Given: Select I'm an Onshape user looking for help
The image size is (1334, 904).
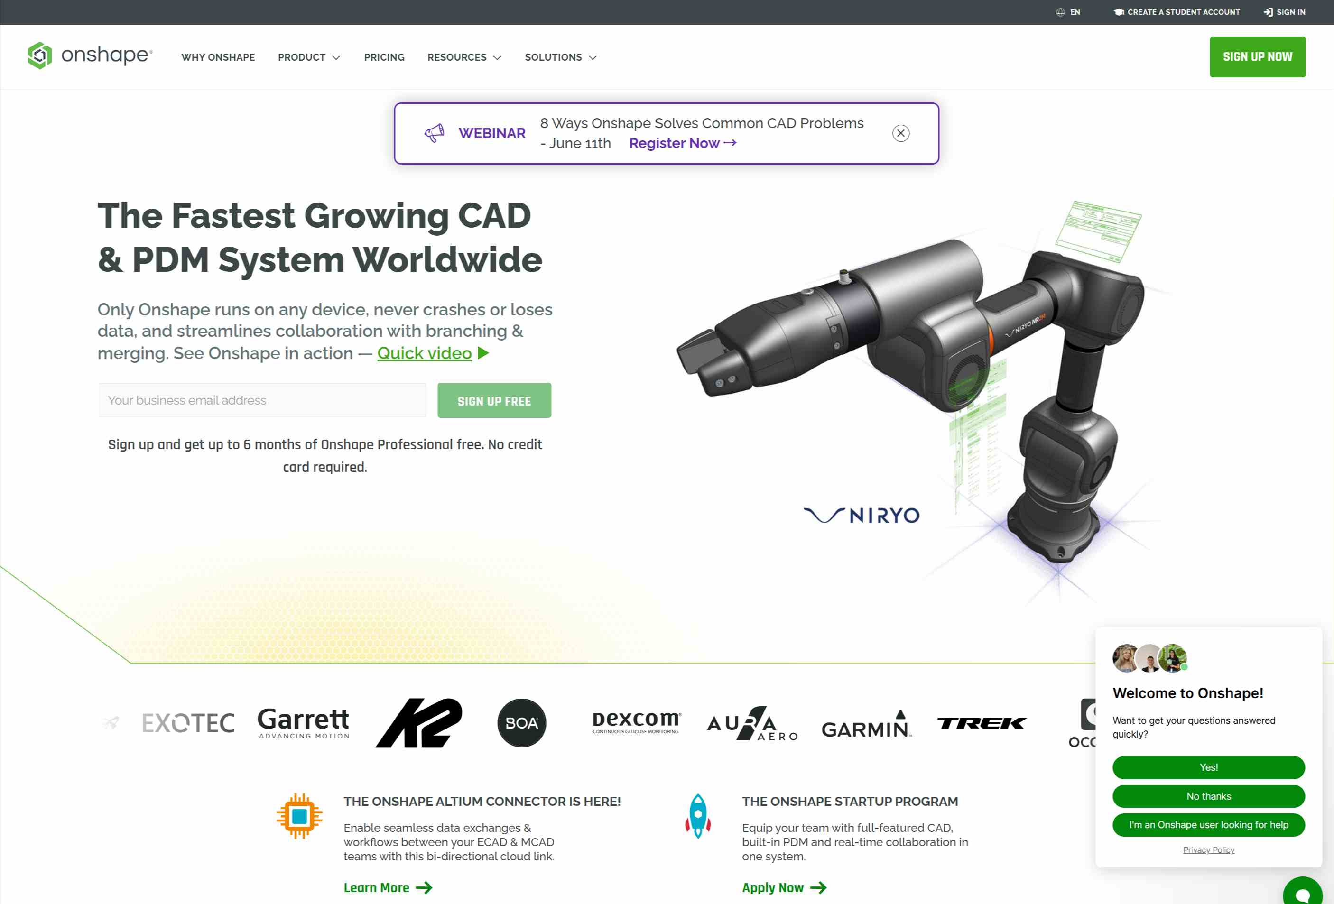Looking at the screenshot, I should click(x=1208, y=825).
